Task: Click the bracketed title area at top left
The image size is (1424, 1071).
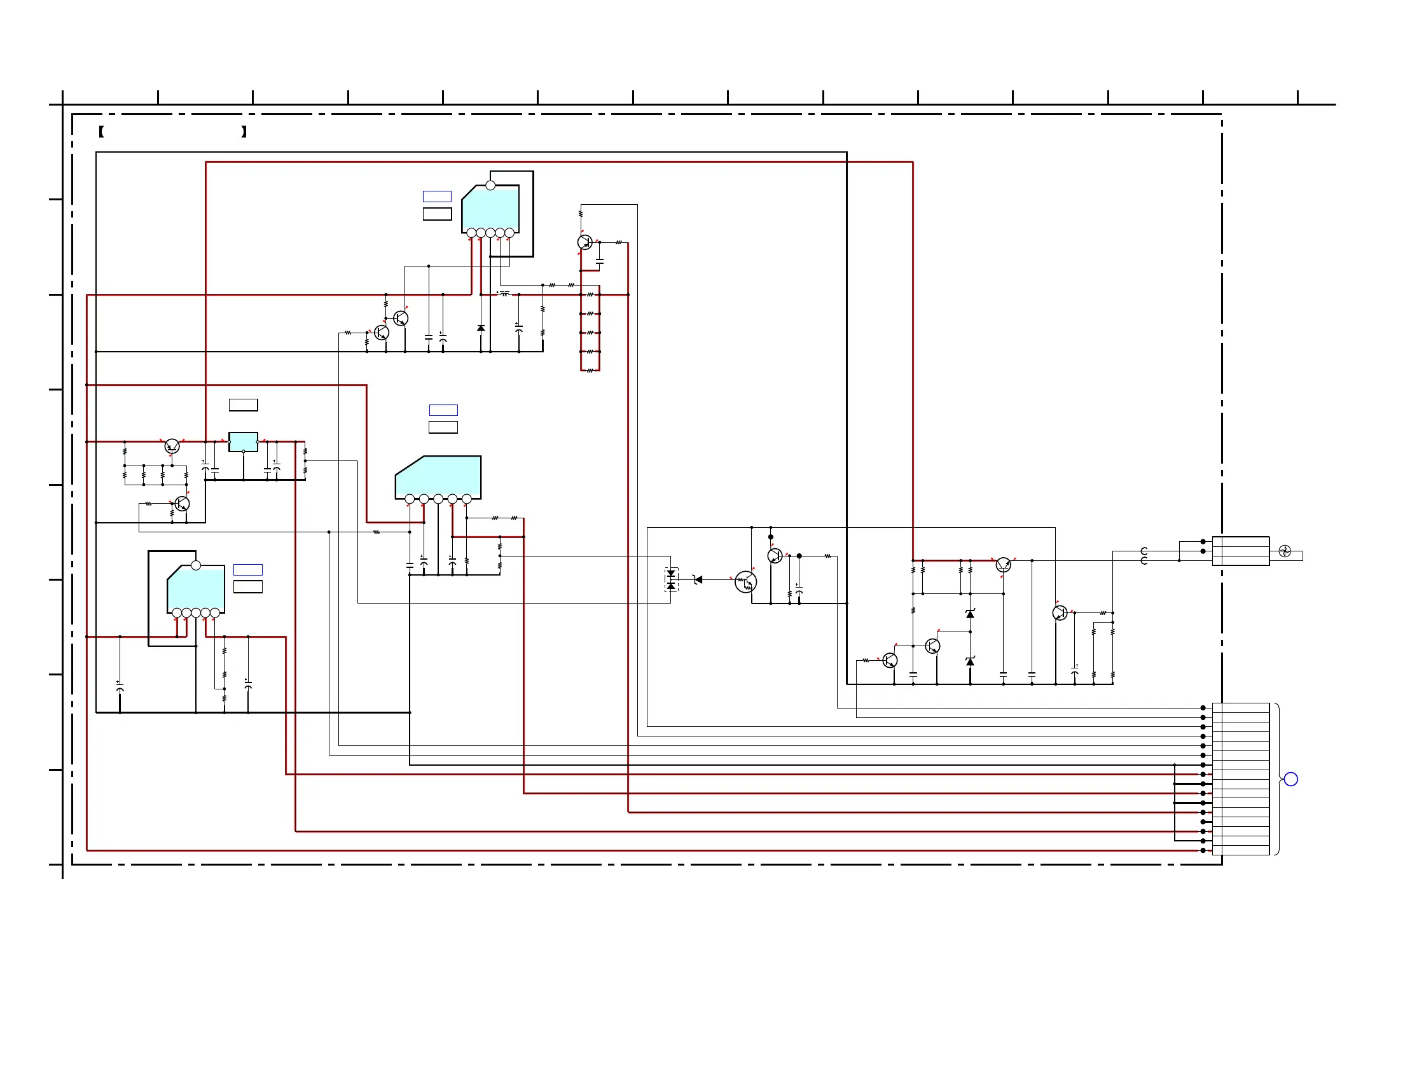Action: 172,132
